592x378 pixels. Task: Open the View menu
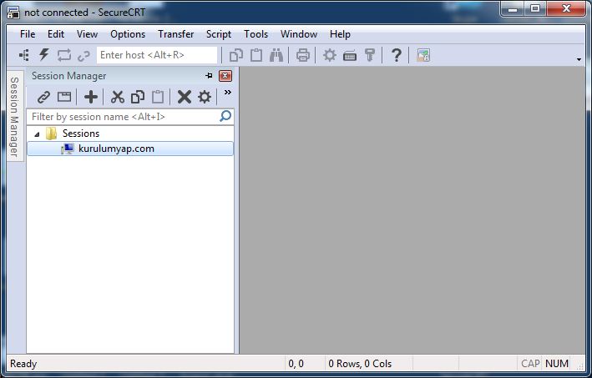[87, 34]
